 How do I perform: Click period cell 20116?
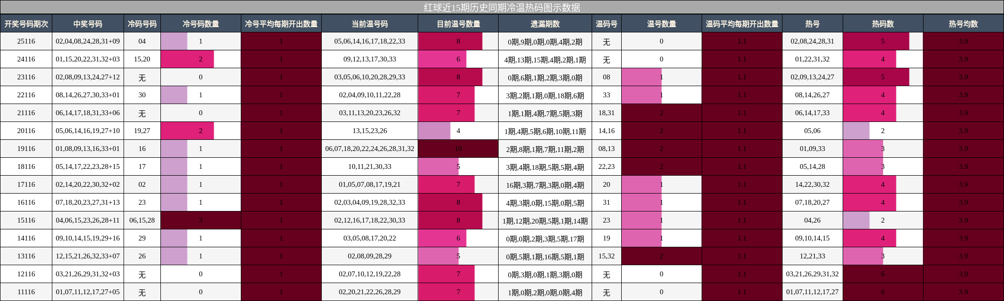tap(26, 131)
